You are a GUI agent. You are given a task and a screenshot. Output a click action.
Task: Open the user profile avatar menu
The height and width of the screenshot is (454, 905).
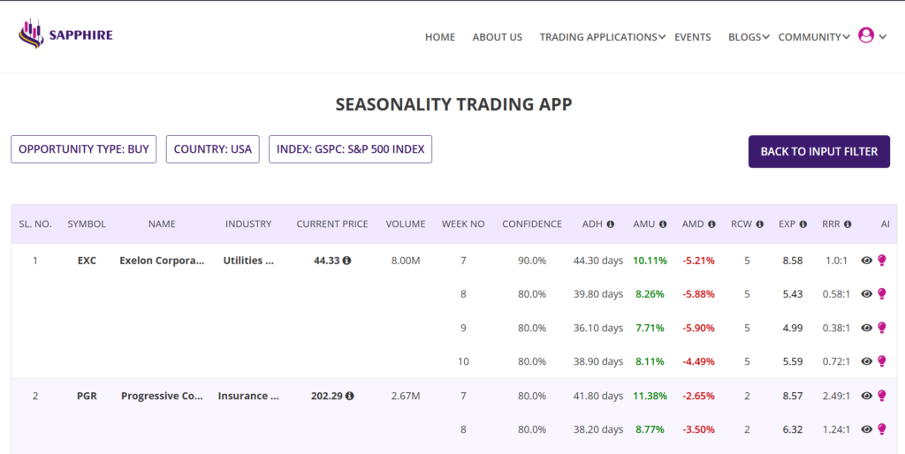[x=866, y=35]
